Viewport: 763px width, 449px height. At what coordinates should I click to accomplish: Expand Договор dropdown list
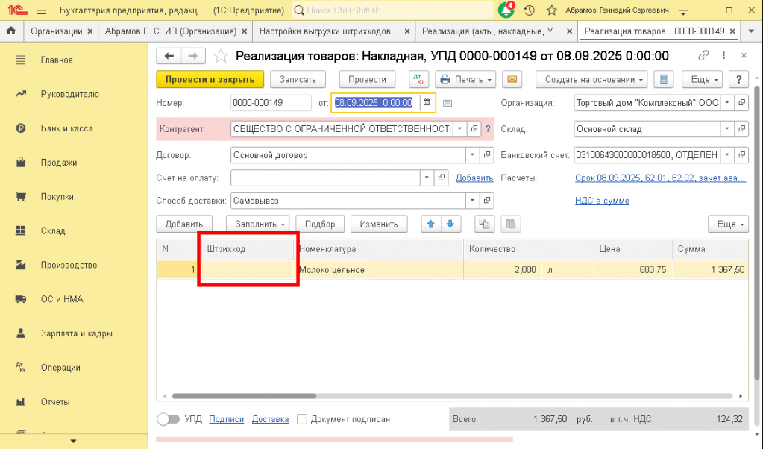pyautogui.click(x=473, y=155)
